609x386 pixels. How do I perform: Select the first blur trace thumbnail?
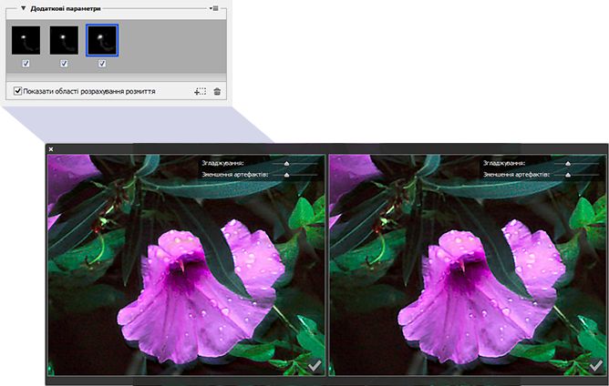pyautogui.click(x=26, y=40)
